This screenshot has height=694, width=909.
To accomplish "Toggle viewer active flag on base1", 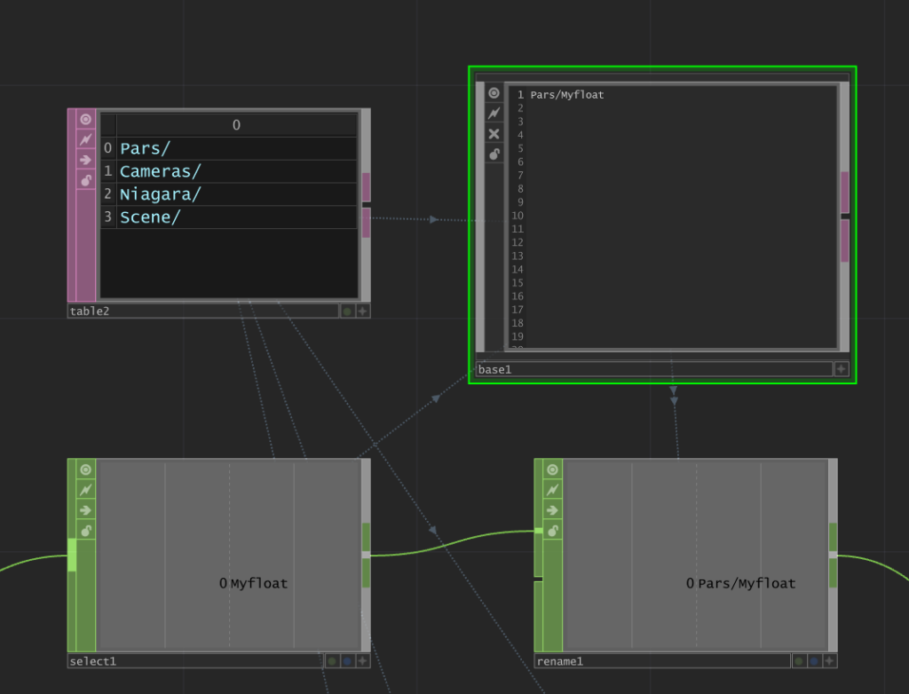I will pyautogui.click(x=494, y=93).
